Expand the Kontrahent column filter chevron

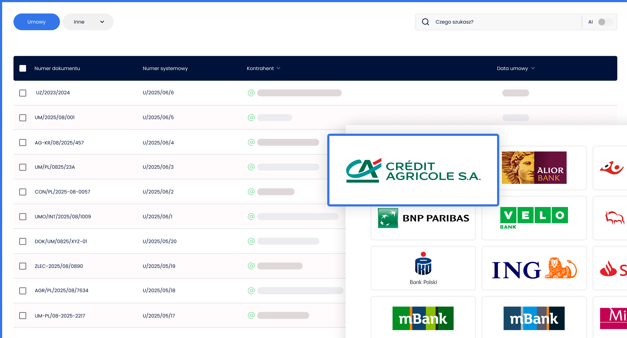click(278, 68)
